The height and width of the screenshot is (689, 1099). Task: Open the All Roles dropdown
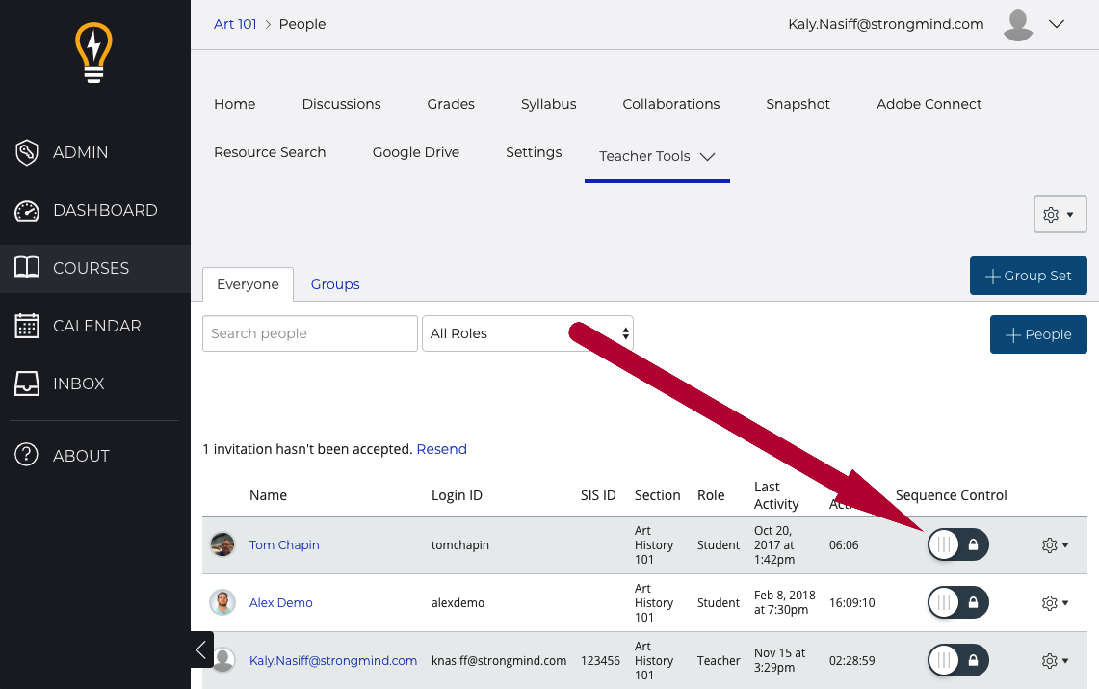pyautogui.click(x=527, y=333)
